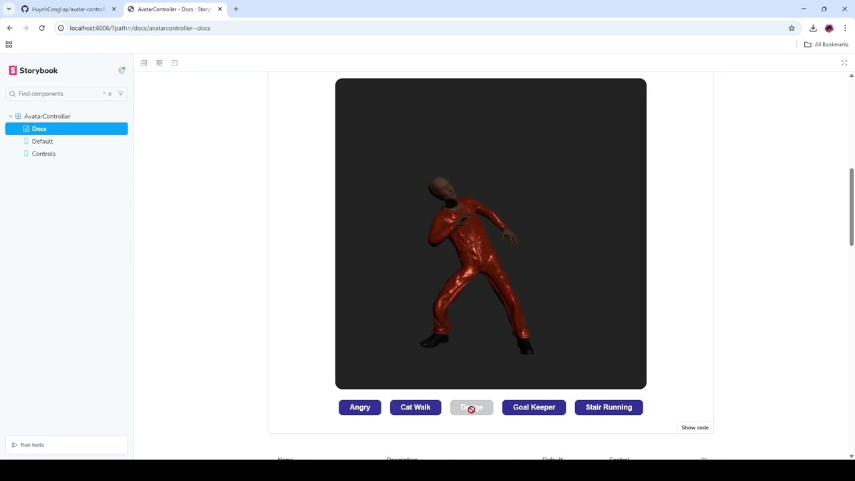Reload the page with the refresh icon
Screen dimensions: 855x481
pos(41,28)
